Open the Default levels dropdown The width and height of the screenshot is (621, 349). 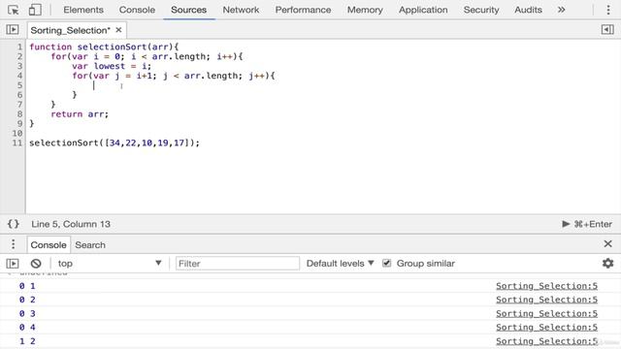tap(341, 264)
